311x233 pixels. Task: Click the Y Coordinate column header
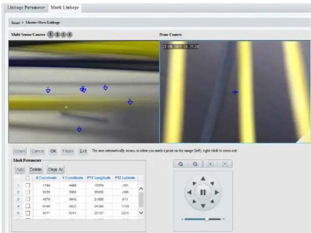[72, 178]
